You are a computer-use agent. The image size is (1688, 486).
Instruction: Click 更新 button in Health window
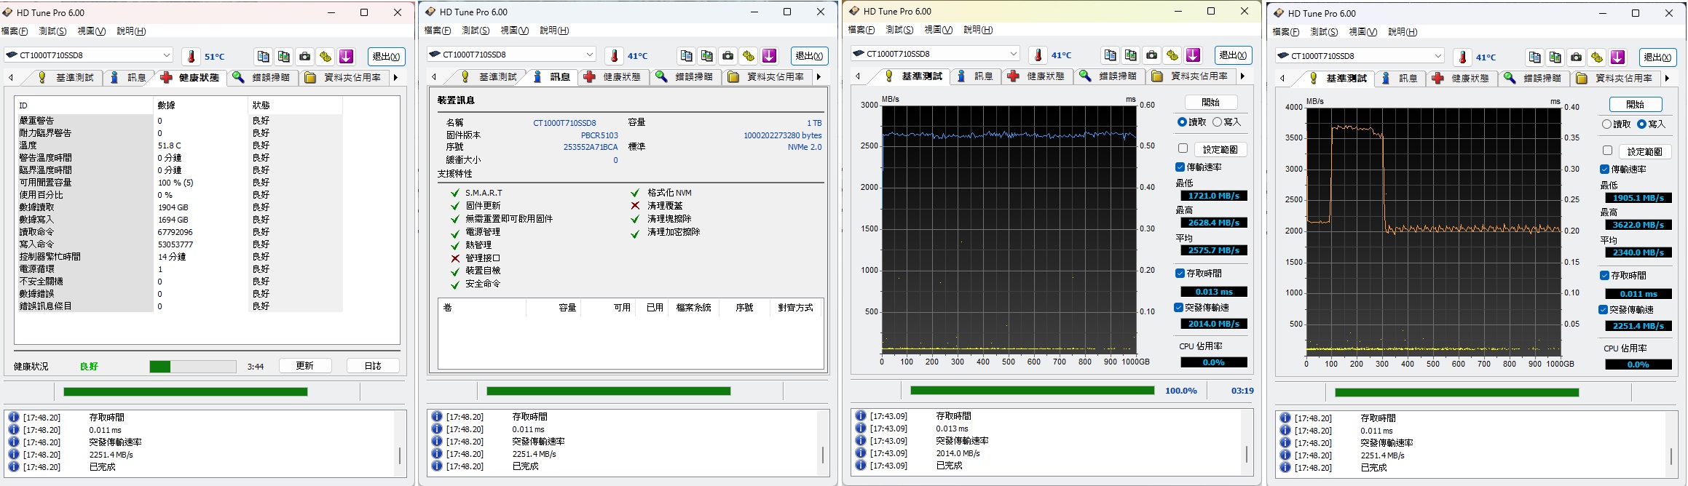coord(305,366)
